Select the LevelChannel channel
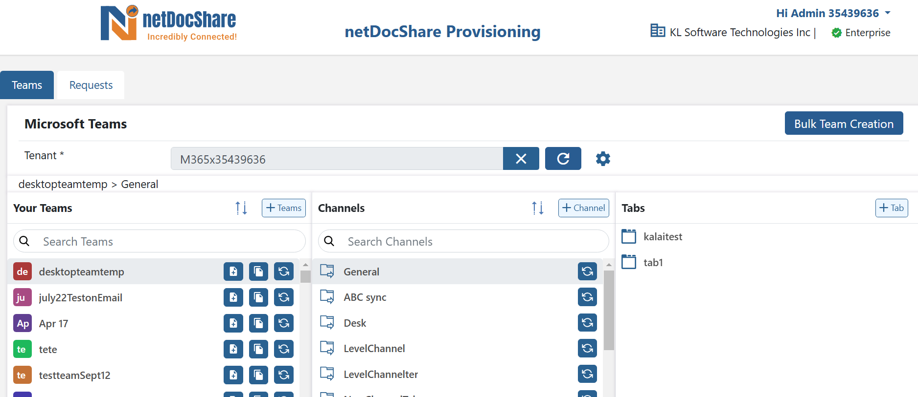This screenshot has height=397, width=918. [458, 348]
